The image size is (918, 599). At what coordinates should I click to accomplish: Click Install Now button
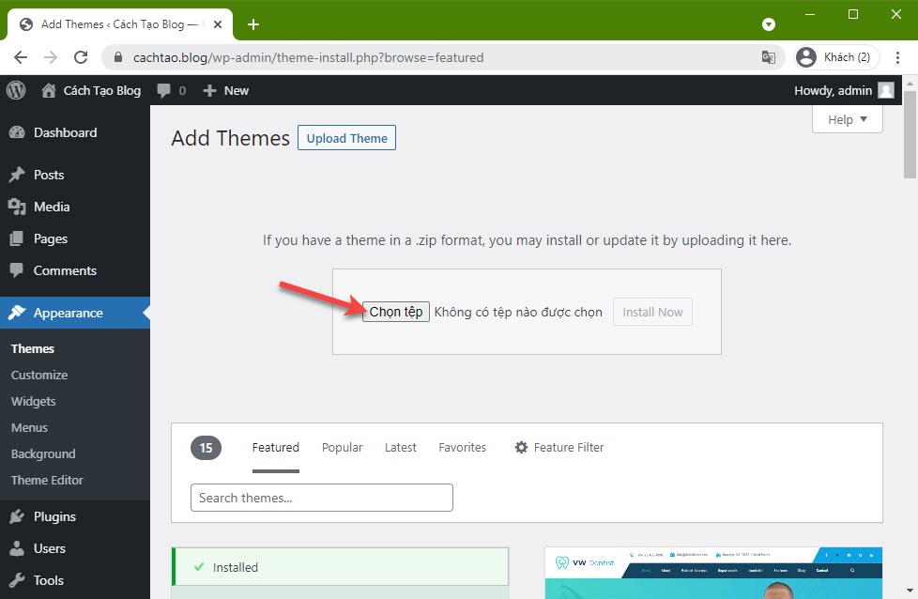(652, 312)
